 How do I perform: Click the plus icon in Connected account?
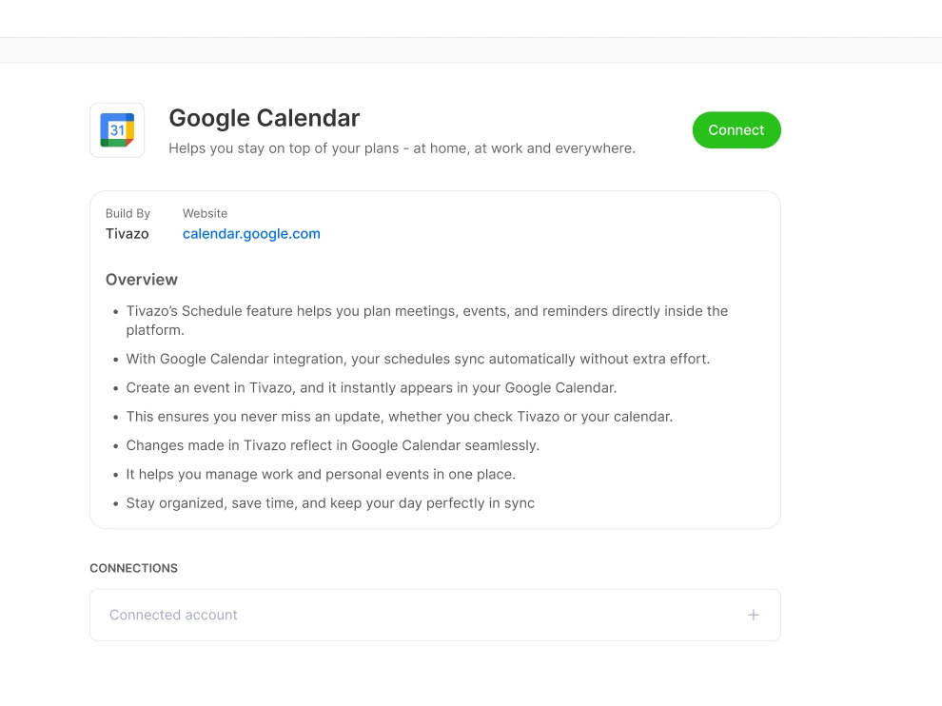point(754,615)
